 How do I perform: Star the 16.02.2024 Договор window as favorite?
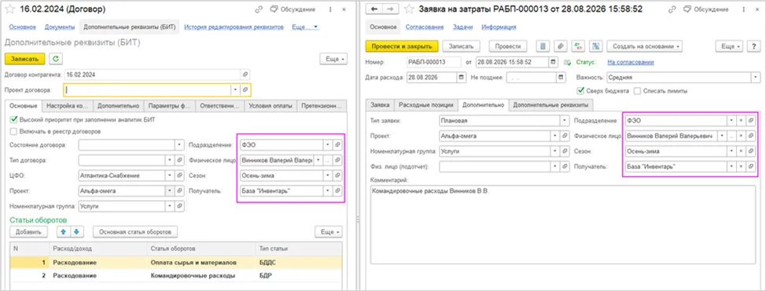tap(9, 9)
